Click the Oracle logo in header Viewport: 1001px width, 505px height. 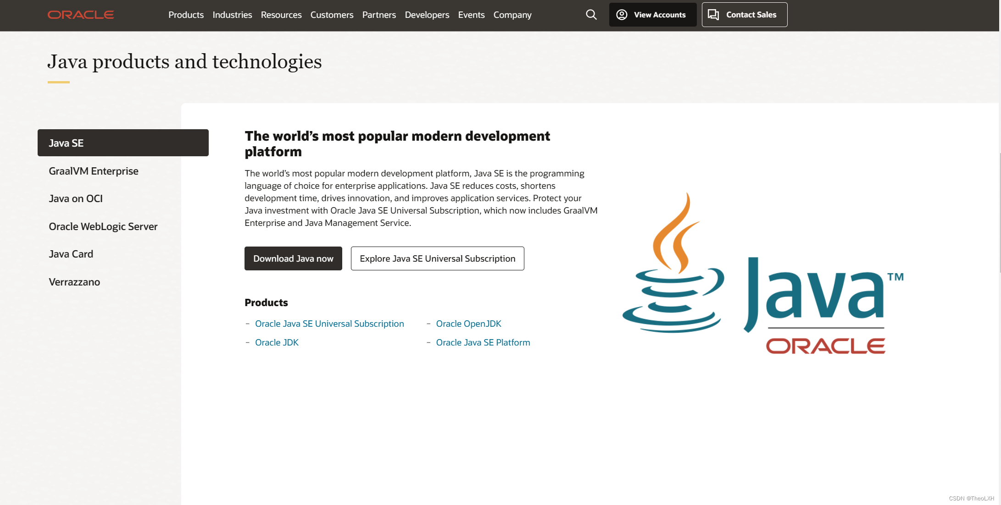pos(81,15)
